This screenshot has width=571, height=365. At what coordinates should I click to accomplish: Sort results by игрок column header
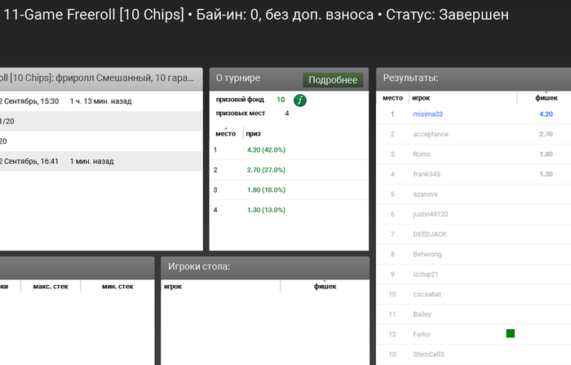click(421, 98)
